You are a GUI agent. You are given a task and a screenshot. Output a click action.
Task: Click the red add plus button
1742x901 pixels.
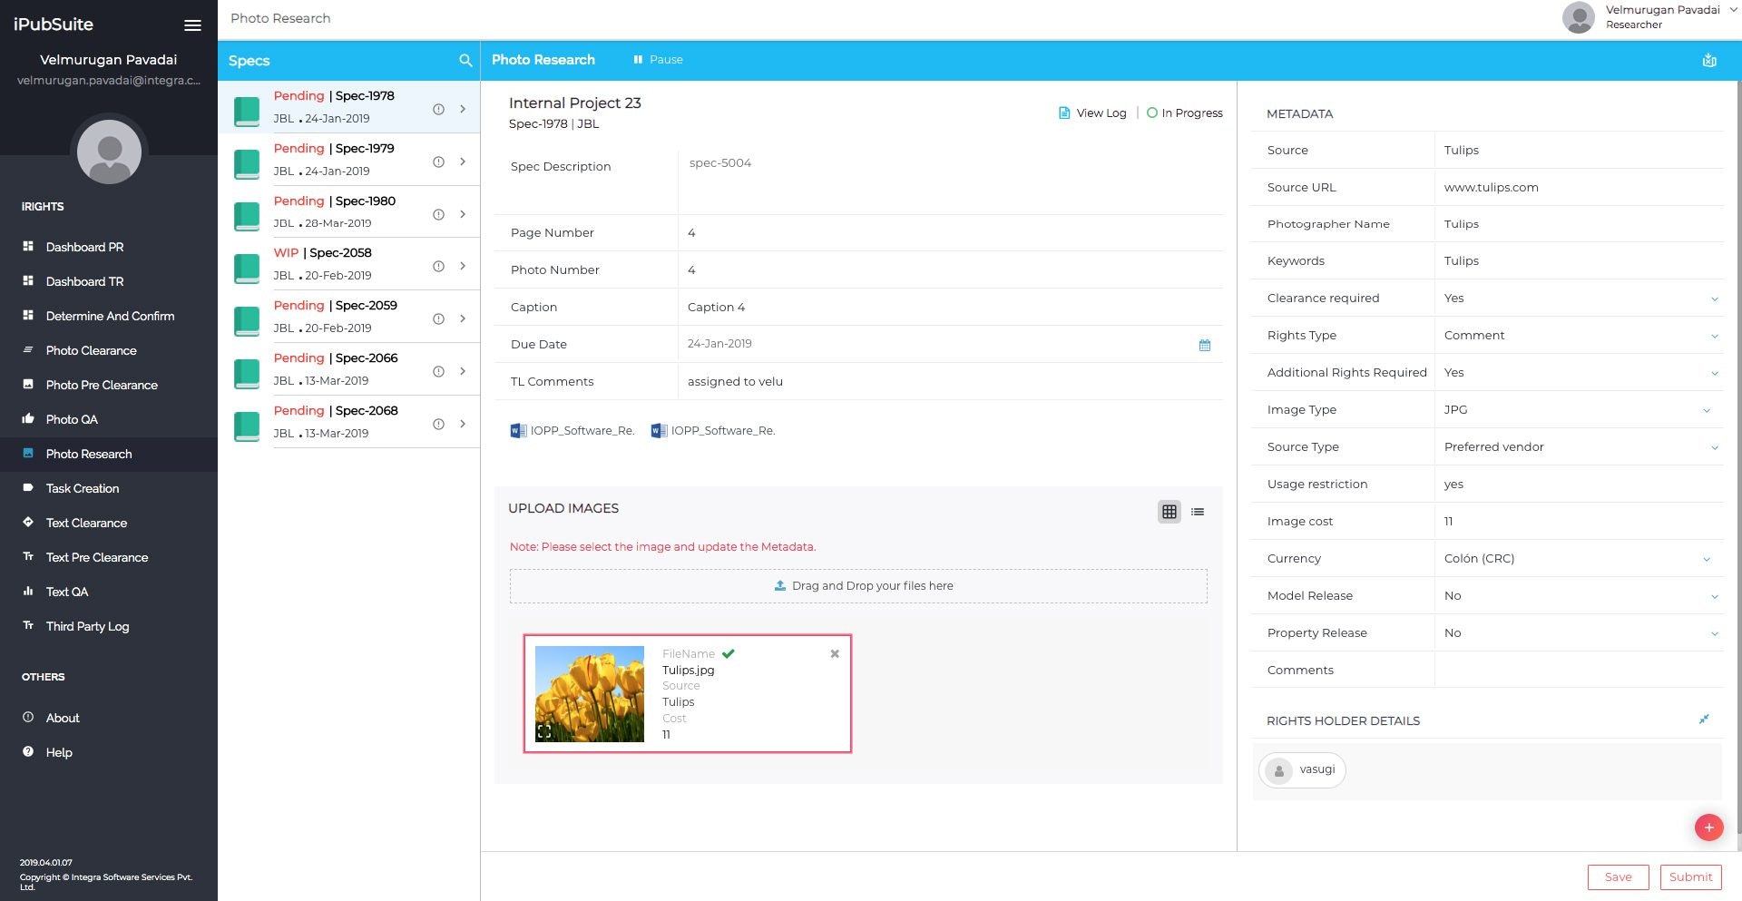(x=1708, y=828)
